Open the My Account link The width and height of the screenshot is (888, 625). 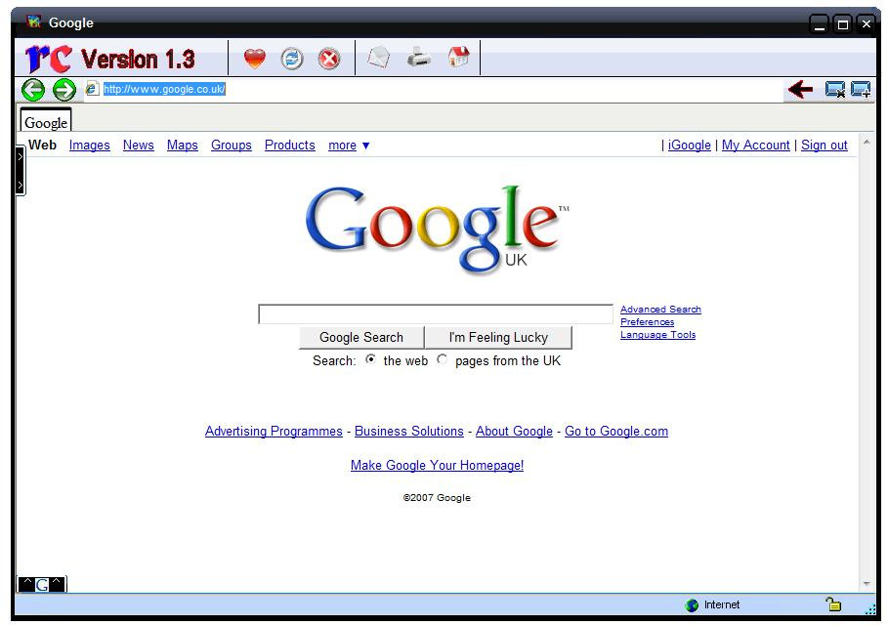tap(755, 146)
